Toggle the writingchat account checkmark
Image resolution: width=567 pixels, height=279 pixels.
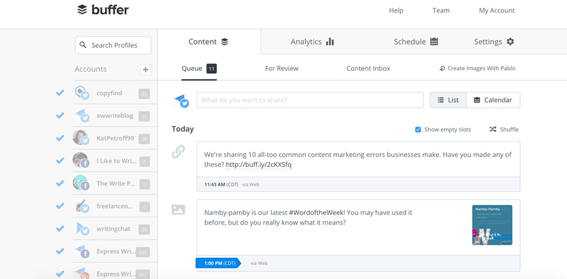(60, 229)
